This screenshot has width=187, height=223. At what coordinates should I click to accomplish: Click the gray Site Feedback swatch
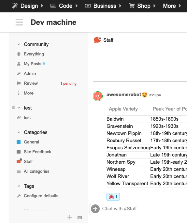19,152
